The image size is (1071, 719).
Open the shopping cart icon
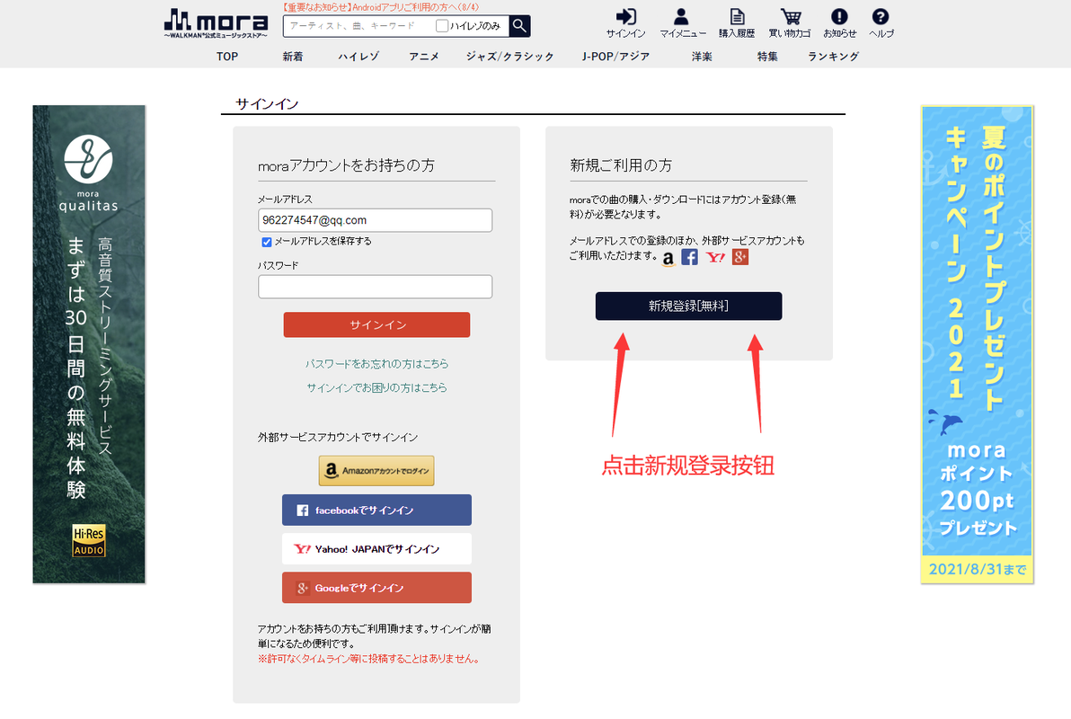pyautogui.click(x=791, y=17)
